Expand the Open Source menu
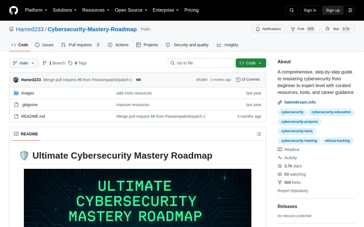Image resolution: width=364 pixels, height=227 pixels. (x=131, y=10)
